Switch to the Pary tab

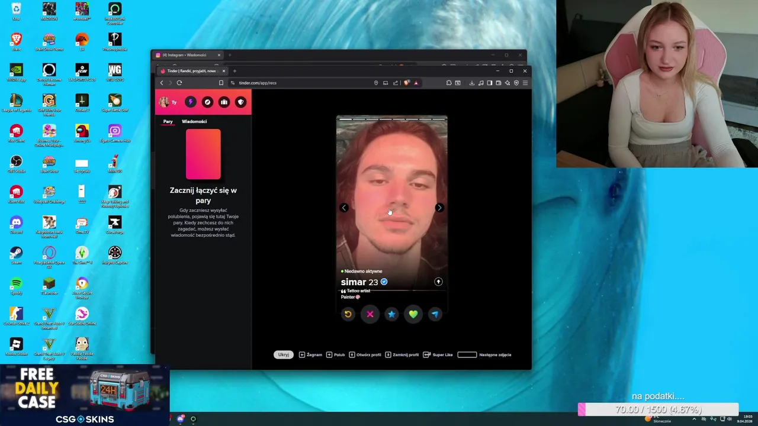168,121
